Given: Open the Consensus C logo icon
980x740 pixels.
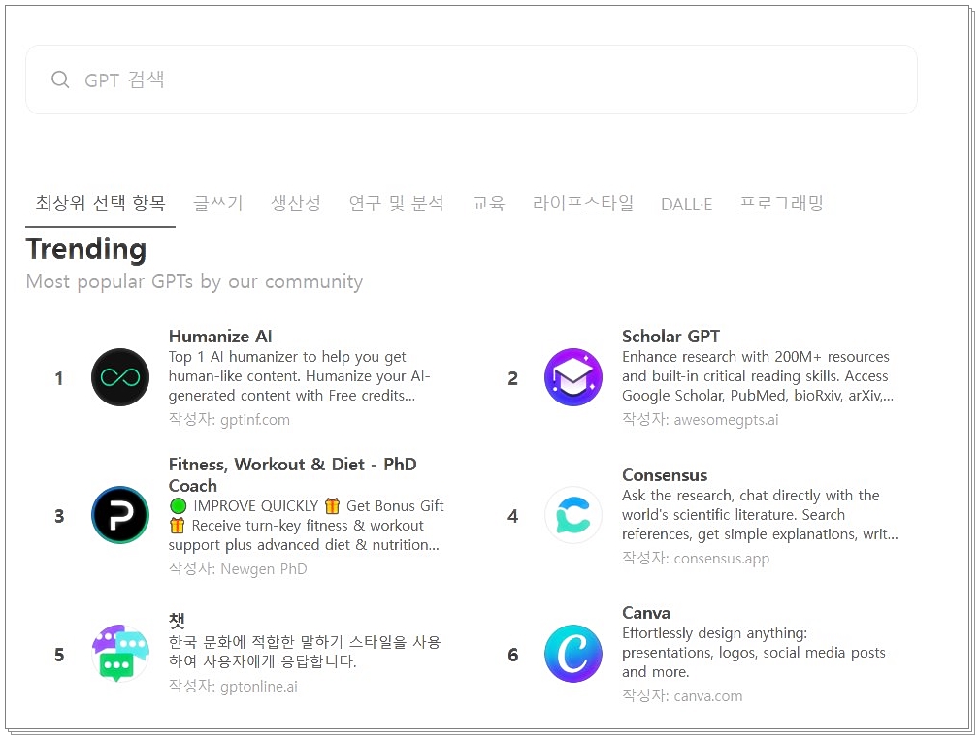Looking at the screenshot, I should pyautogui.click(x=573, y=515).
